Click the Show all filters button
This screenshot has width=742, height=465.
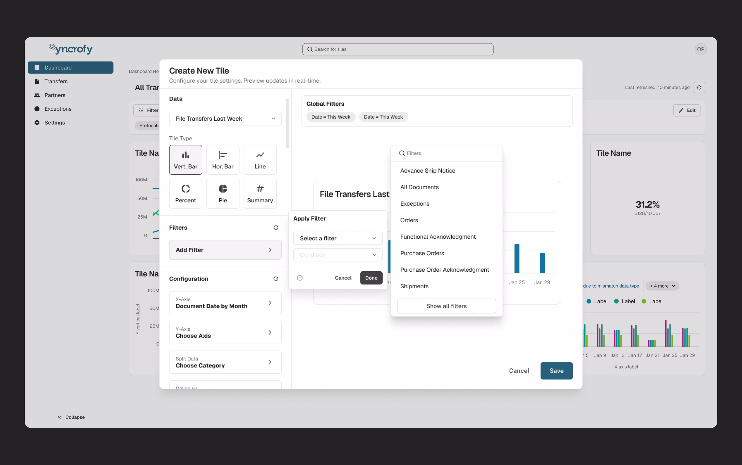click(x=446, y=306)
